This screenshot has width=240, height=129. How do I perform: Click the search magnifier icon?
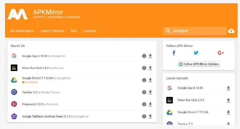[x=168, y=31]
